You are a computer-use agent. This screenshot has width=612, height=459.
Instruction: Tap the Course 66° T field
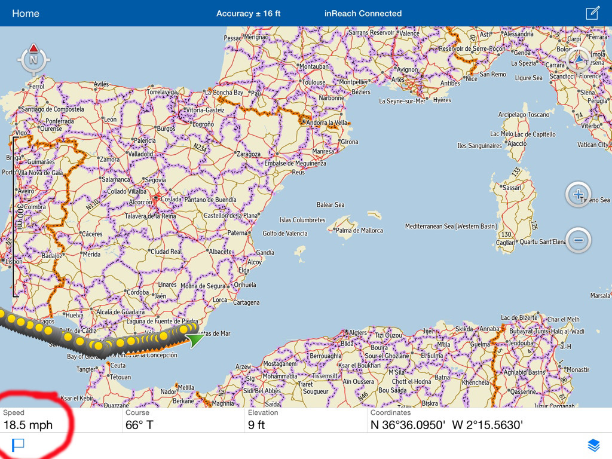(183, 420)
